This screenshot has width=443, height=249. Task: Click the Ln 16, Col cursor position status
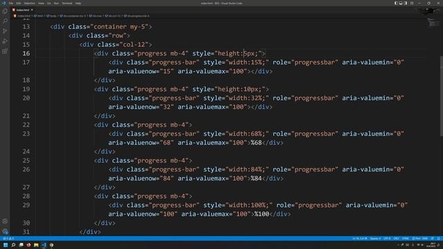[360, 239]
